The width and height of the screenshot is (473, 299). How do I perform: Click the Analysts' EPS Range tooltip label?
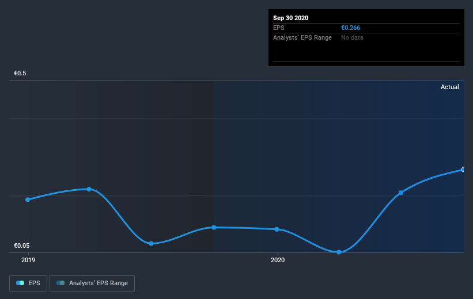(x=302, y=37)
